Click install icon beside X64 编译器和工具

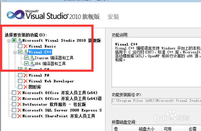click(32, 64)
